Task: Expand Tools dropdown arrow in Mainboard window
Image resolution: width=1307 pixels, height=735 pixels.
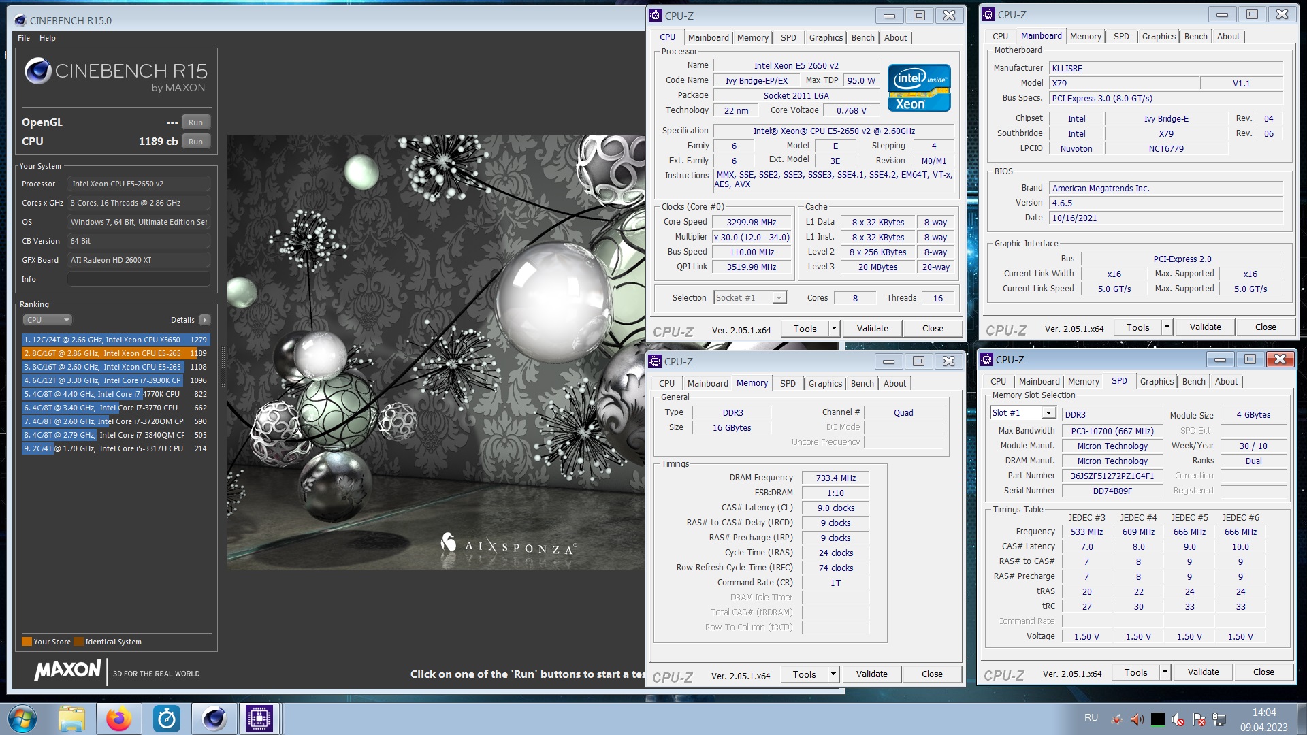Action: tap(1167, 327)
